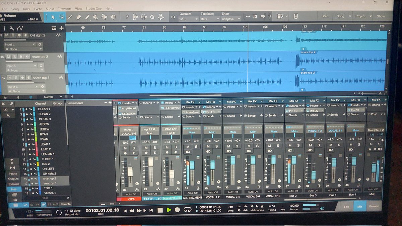Toggle Inserts power on CIPA channel
Screen dimensions: 402x226
120,103
